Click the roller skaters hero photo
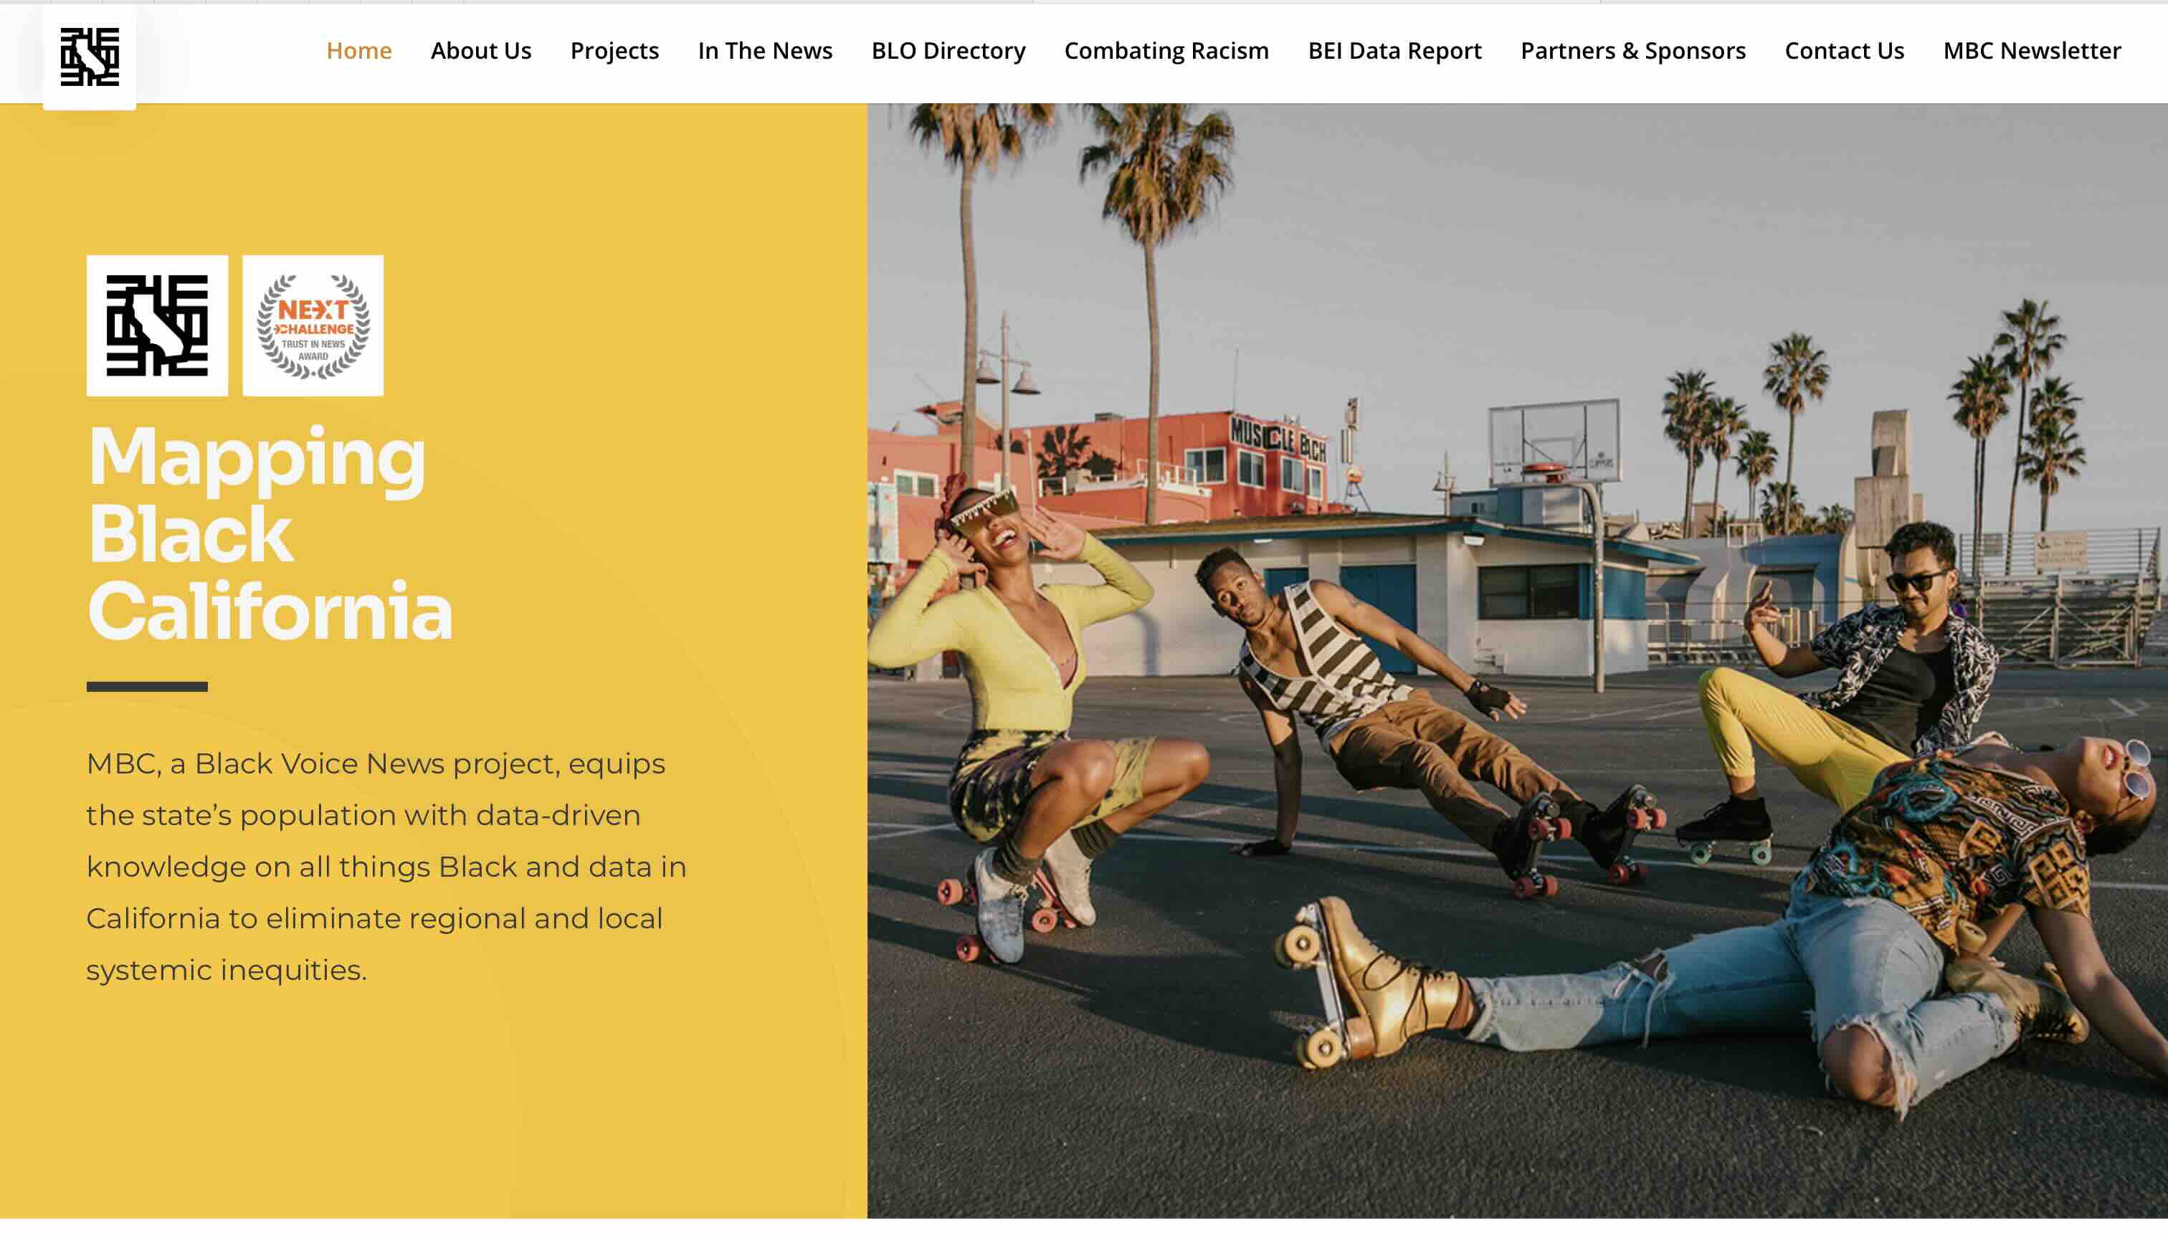The width and height of the screenshot is (2168, 1243). (1517, 660)
